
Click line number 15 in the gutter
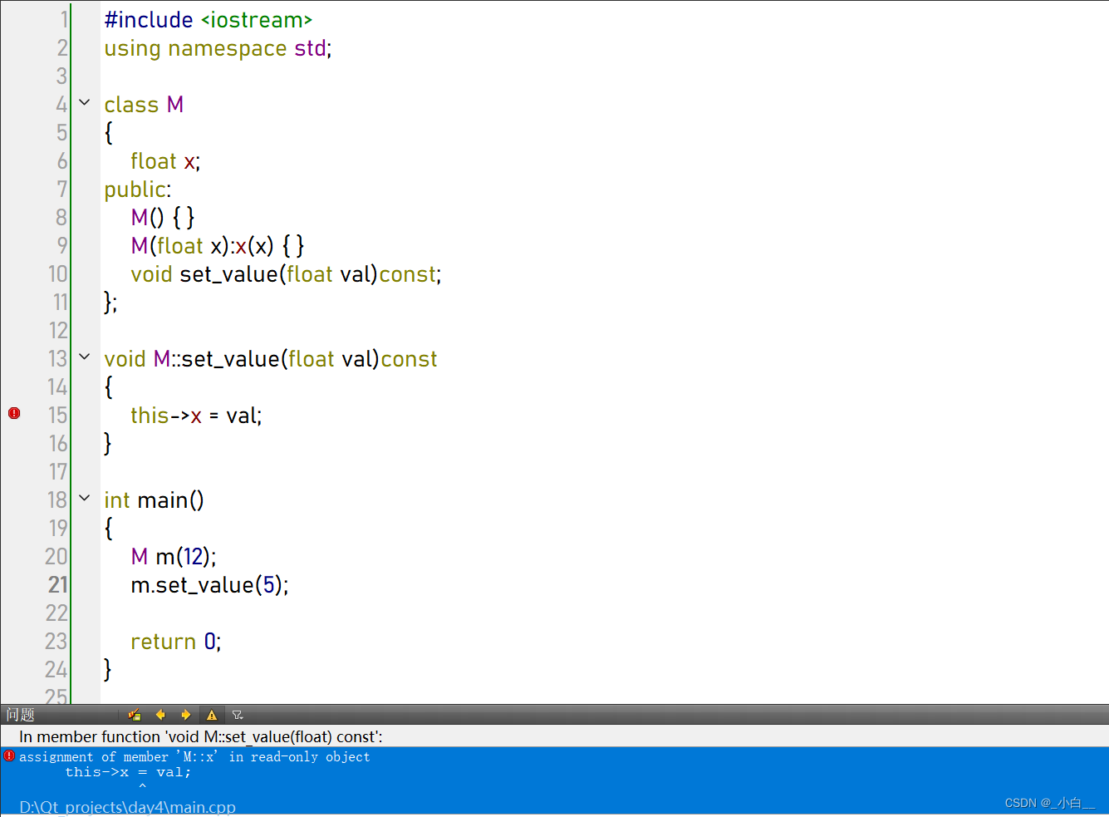[58, 415]
